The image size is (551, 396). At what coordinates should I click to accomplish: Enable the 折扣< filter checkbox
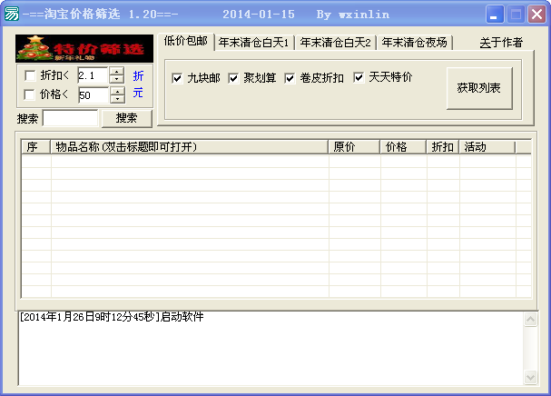point(30,75)
